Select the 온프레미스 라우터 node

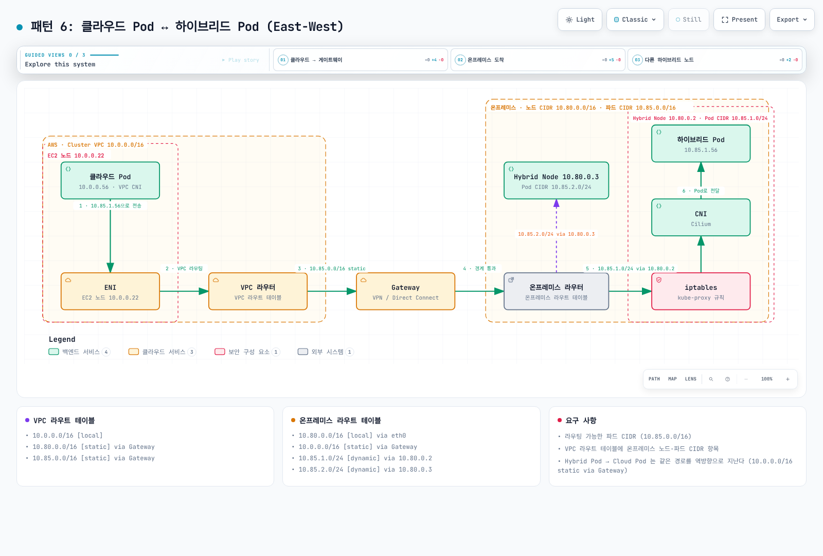(556, 291)
